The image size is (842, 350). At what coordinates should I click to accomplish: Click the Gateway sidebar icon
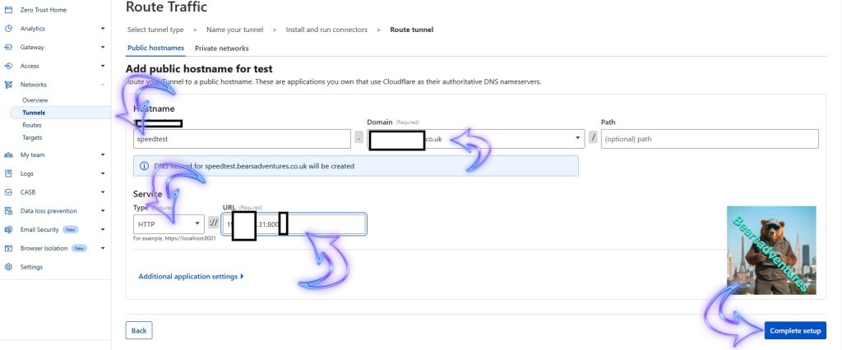click(x=8, y=47)
